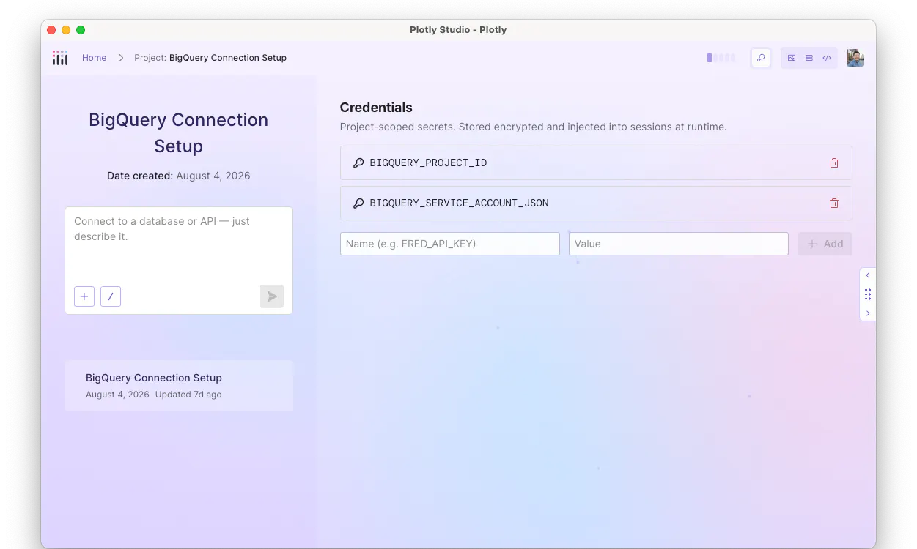Delete the BIGQUERY_SERVICE_ACCOUNT_JSON credential
Image resolution: width=917 pixels, height=549 pixels.
coord(834,203)
